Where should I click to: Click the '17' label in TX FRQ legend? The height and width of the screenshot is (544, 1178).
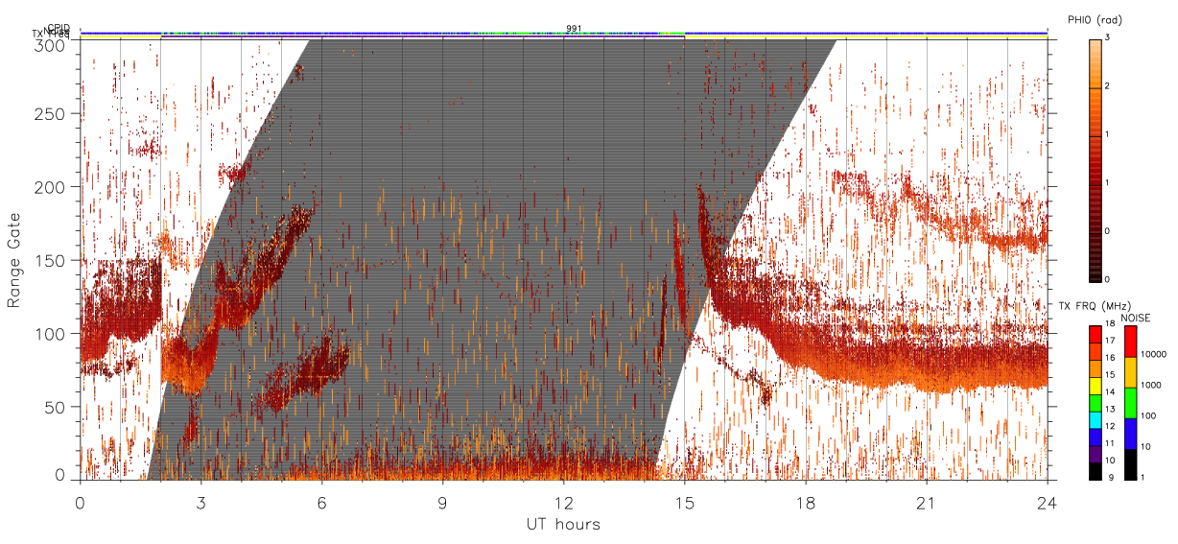click(1110, 341)
